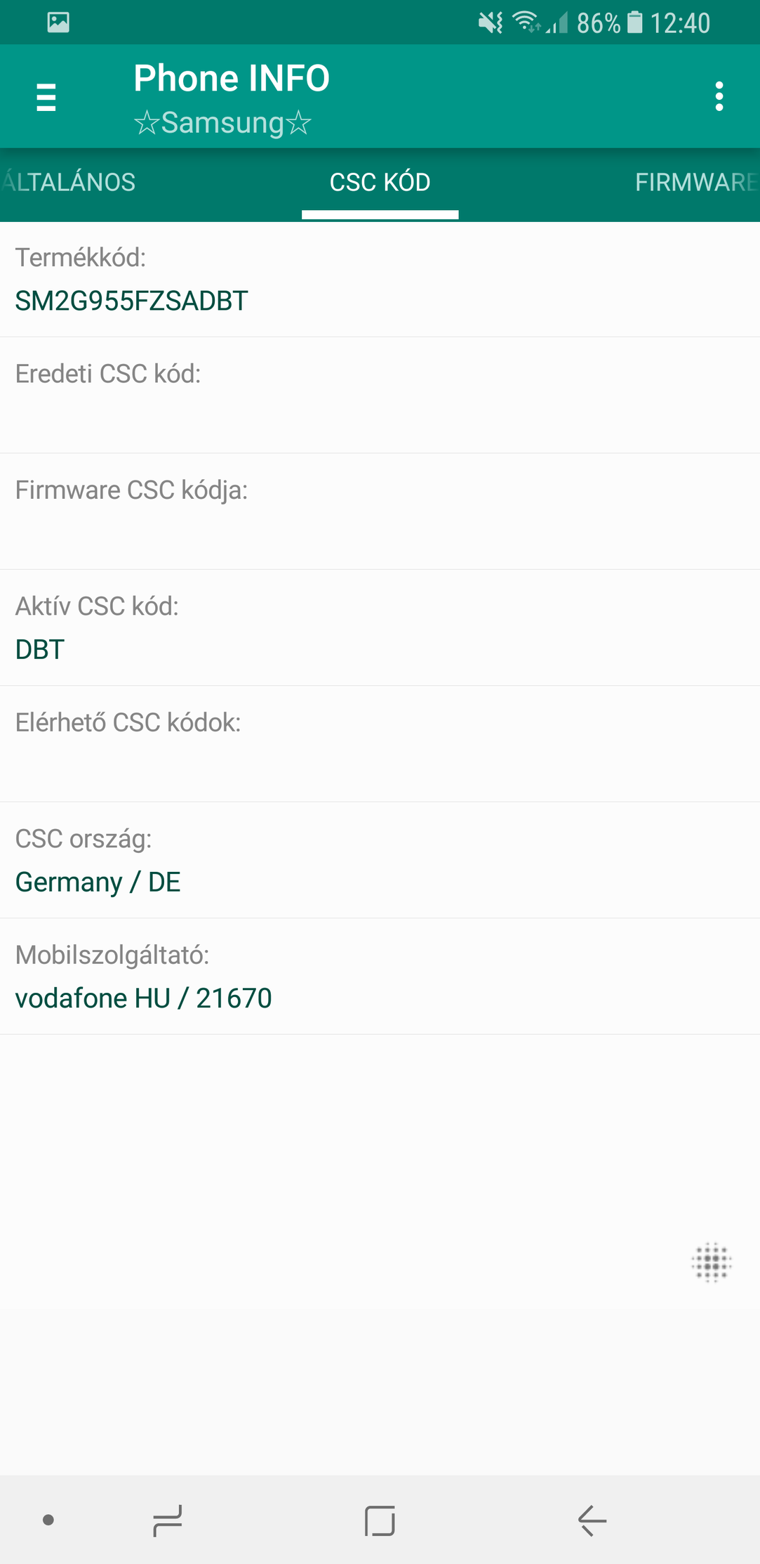Tap the battery icon in status bar

(634, 22)
